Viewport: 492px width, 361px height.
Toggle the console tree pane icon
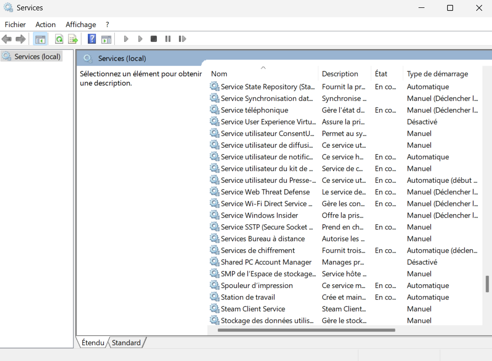[x=40, y=39]
